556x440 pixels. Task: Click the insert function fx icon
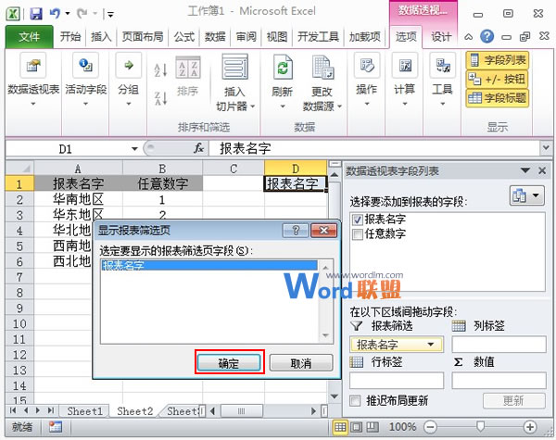tap(198, 148)
